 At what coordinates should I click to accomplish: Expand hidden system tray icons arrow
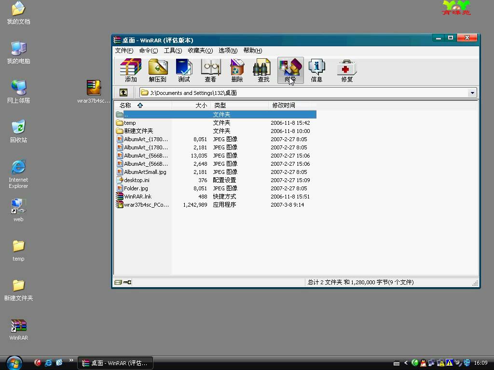pos(406,363)
